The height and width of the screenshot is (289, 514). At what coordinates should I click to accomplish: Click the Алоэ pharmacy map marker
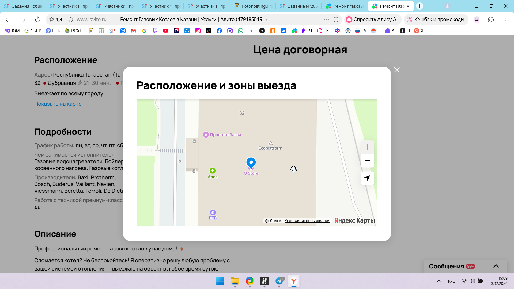(213, 171)
